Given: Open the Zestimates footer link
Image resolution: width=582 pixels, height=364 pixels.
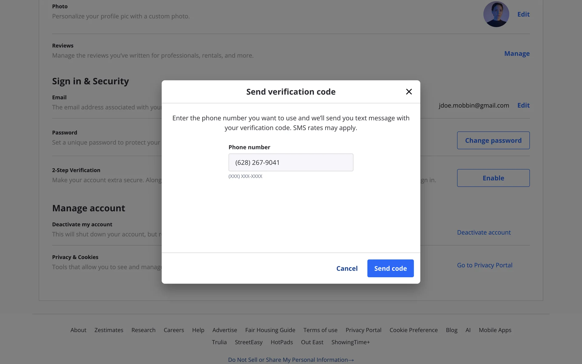Looking at the screenshot, I should pos(109,330).
